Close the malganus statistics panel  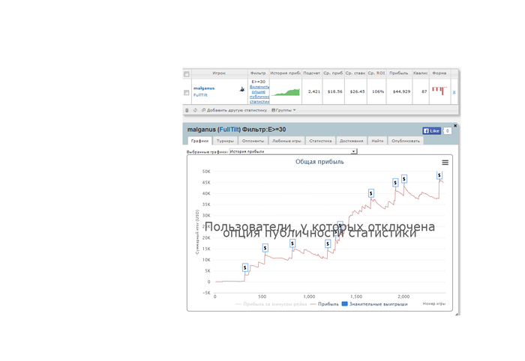(455, 126)
